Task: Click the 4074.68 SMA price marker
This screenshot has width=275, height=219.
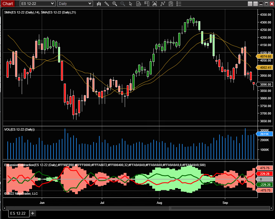Action: tap(264, 56)
